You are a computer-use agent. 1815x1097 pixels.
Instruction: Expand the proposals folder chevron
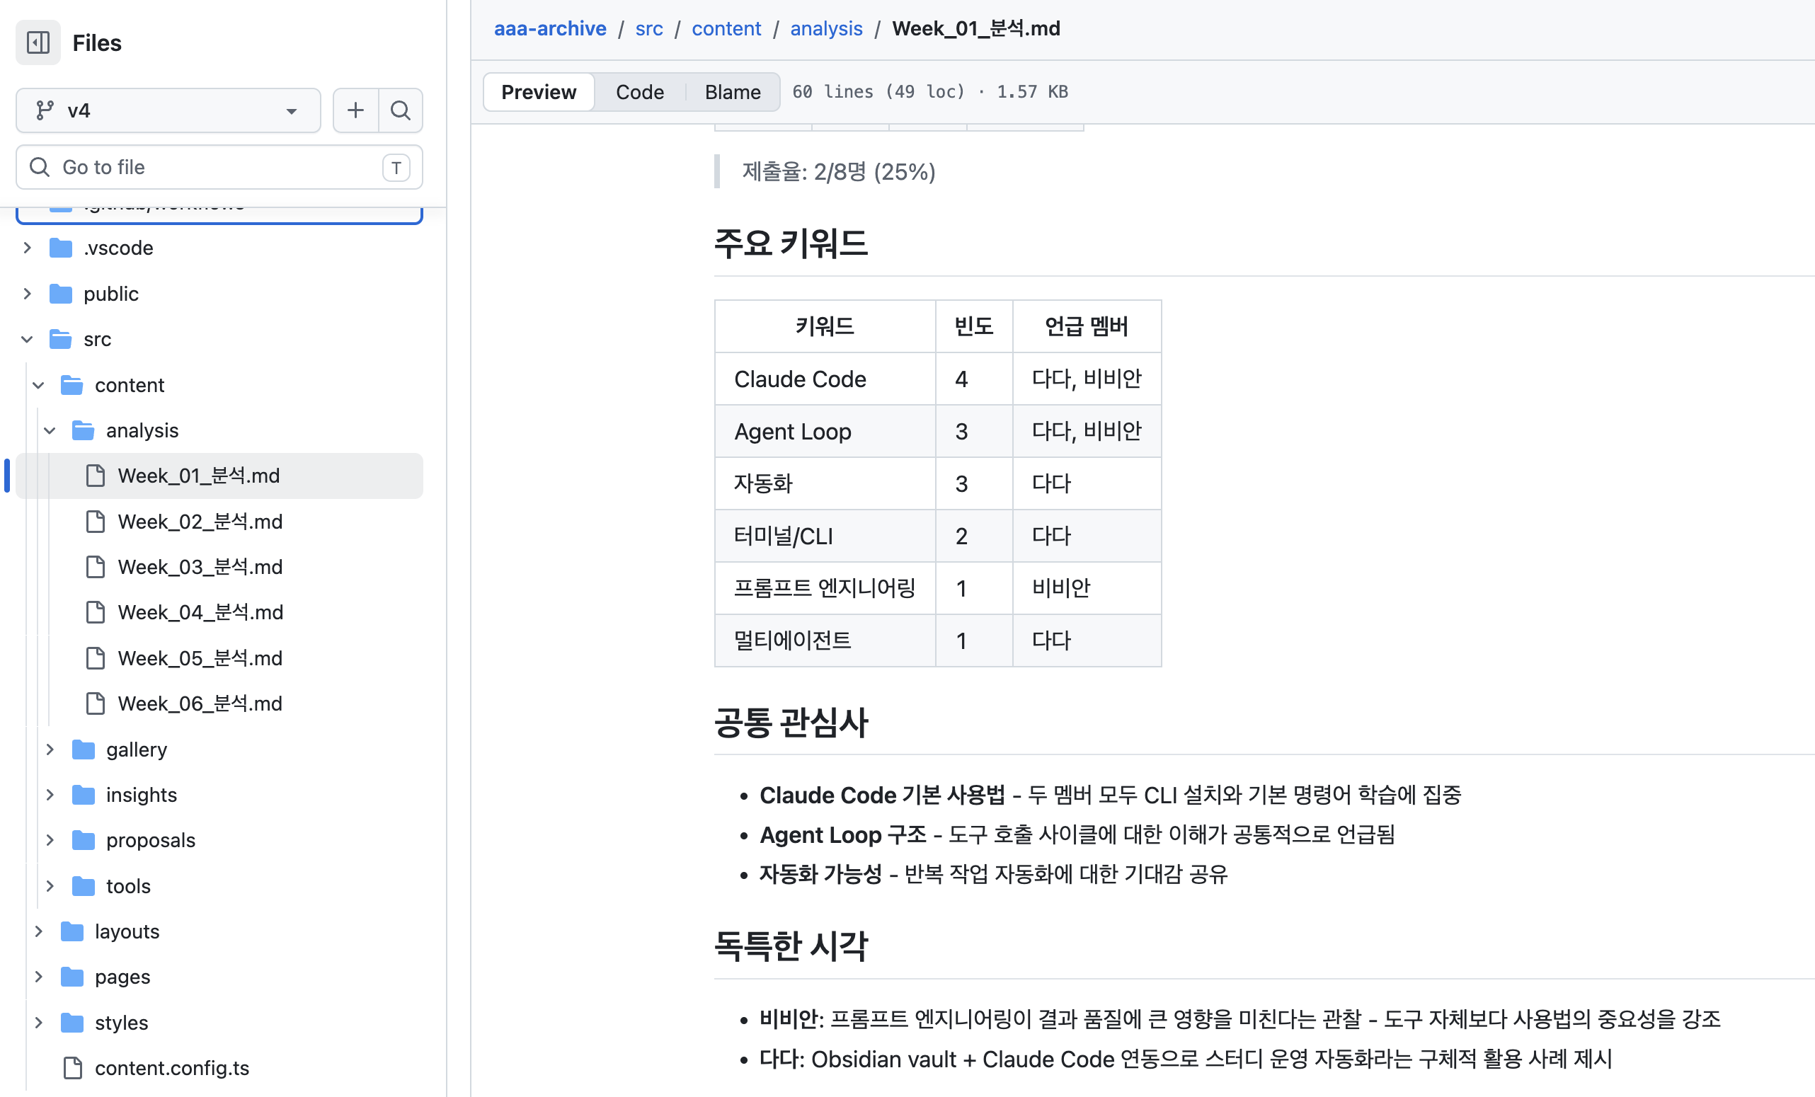tap(50, 840)
